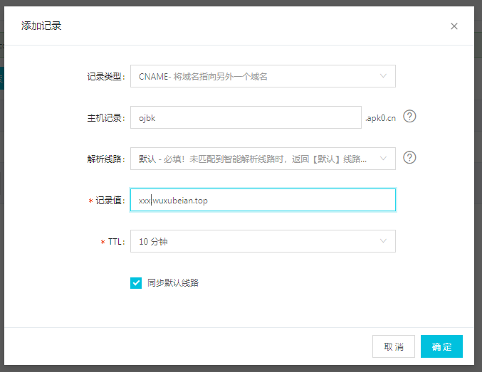Focus the 主机记录 input containing ojbk
Viewport: 482px width, 372px height.
pos(246,117)
